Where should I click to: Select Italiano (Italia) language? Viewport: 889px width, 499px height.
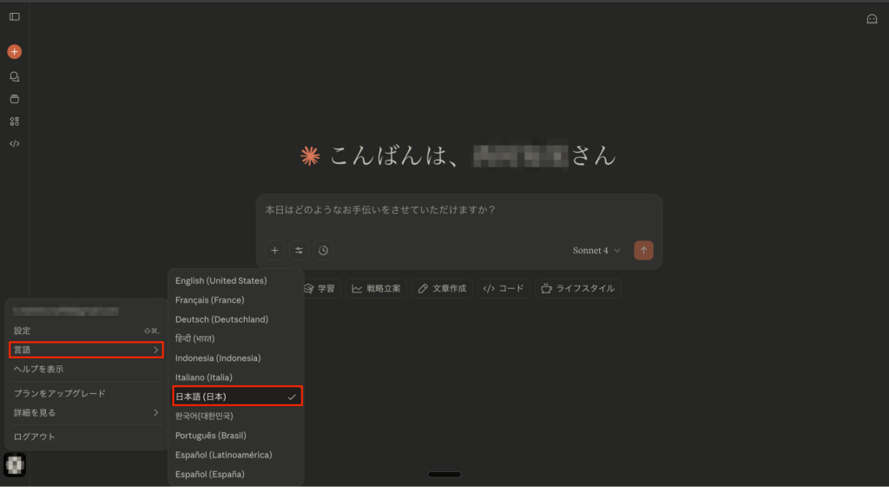coord(236,378)
